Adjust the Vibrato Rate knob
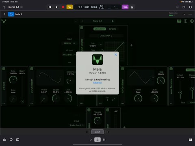 [13, 79]
